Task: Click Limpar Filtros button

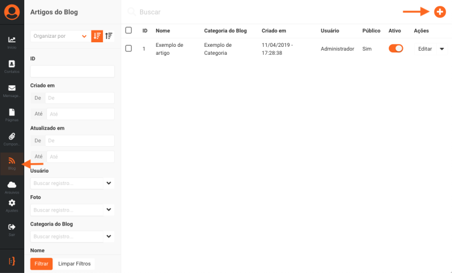Action: pyautogui.click(x=75, y=263)
